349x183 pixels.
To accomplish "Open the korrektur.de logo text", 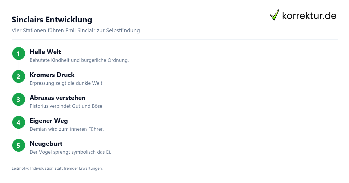I will [309, 15].
